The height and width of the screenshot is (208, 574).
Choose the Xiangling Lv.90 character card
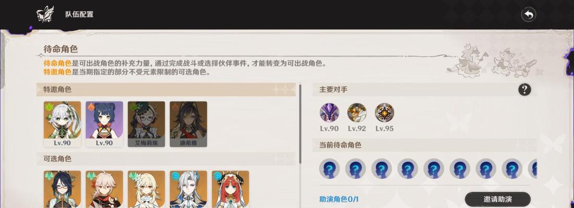(104, 124)
